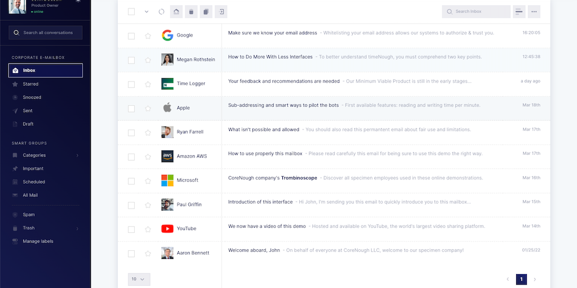577x288 pixels.
Task: Toggle the select-all checkbox in toolbar
Action: click(131, 12)
